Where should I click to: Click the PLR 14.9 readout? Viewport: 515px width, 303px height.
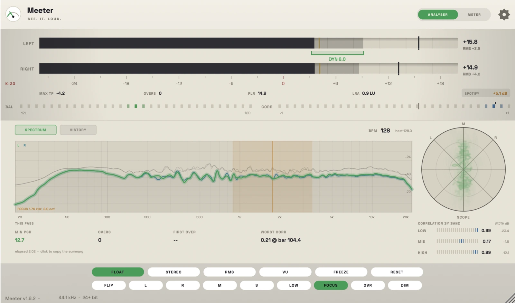pos(257,93)
